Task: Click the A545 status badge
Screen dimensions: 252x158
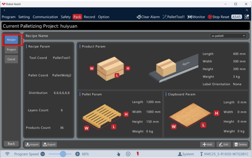Action: 237,17
